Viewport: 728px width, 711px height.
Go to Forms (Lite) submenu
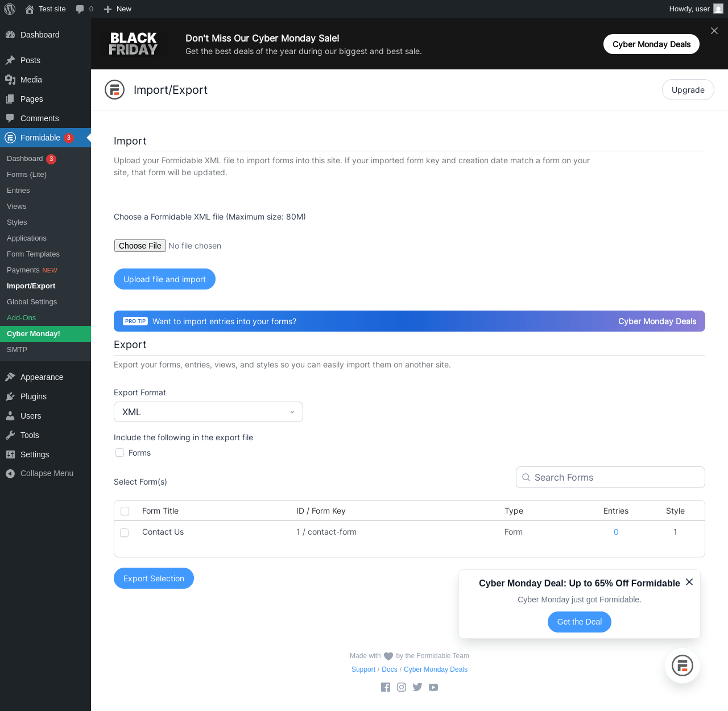click(x=45, y=175)
